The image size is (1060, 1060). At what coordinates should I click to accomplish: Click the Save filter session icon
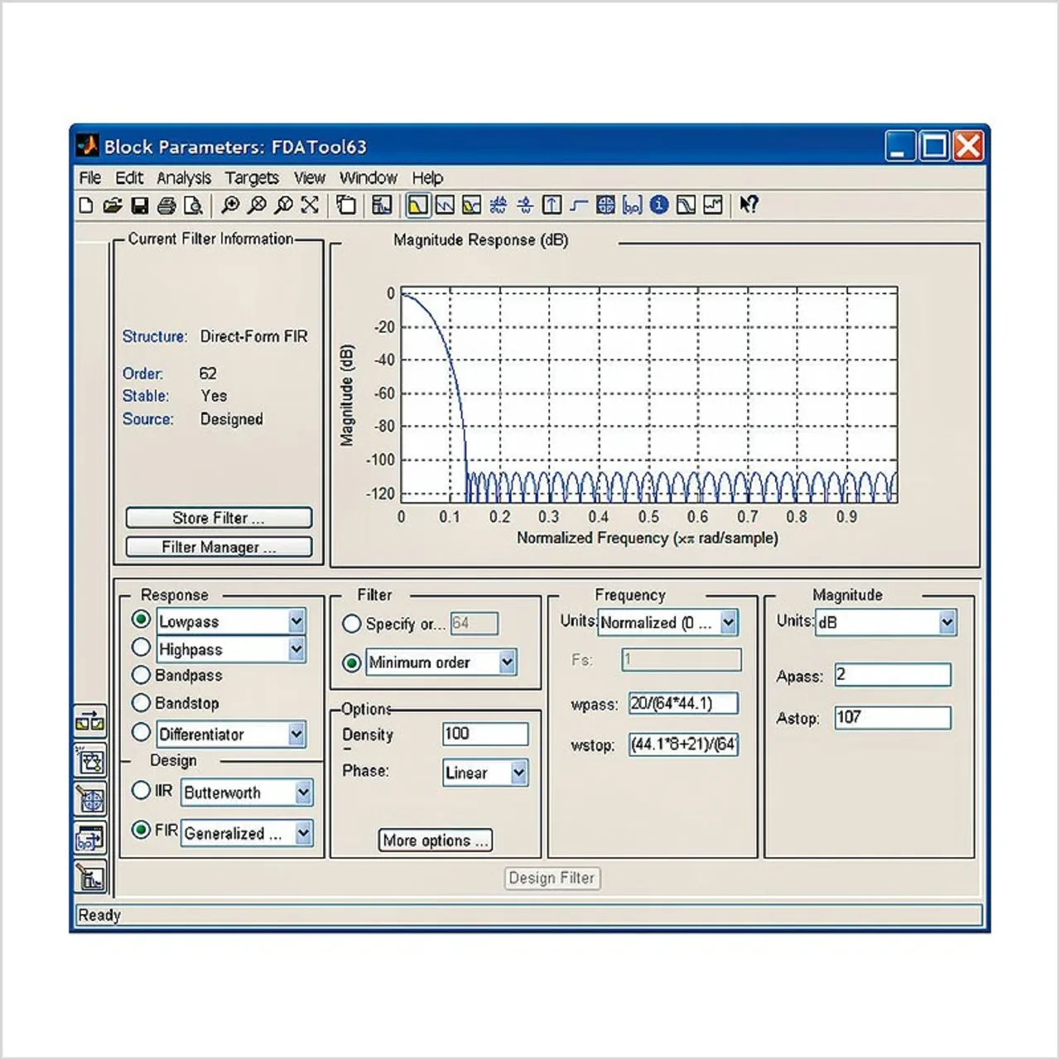pyautogui.click(x=140, y=205)
